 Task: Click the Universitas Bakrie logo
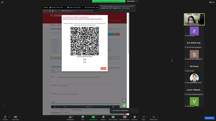pos(56,15)
